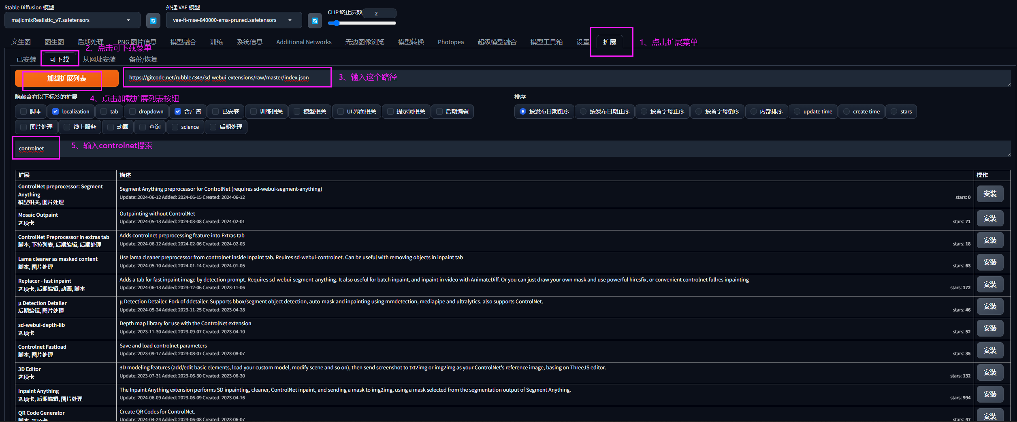Viewport: 1017px width, 422px height.
Task: Click the orange 加载扩展列表 button
Action: [67, 78]
